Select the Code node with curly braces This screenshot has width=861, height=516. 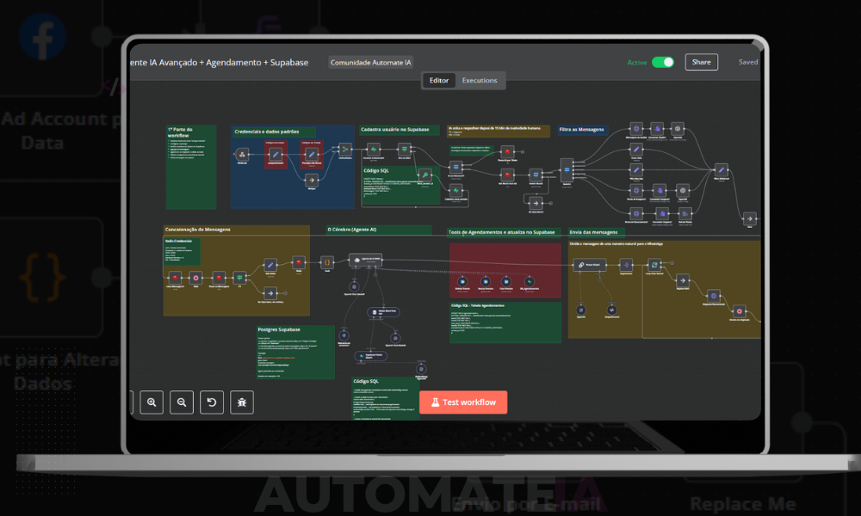click(327, 261)
